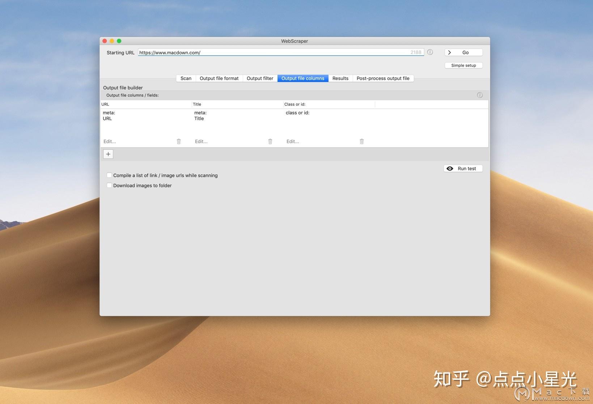Open the Results tab

[340, 78]
